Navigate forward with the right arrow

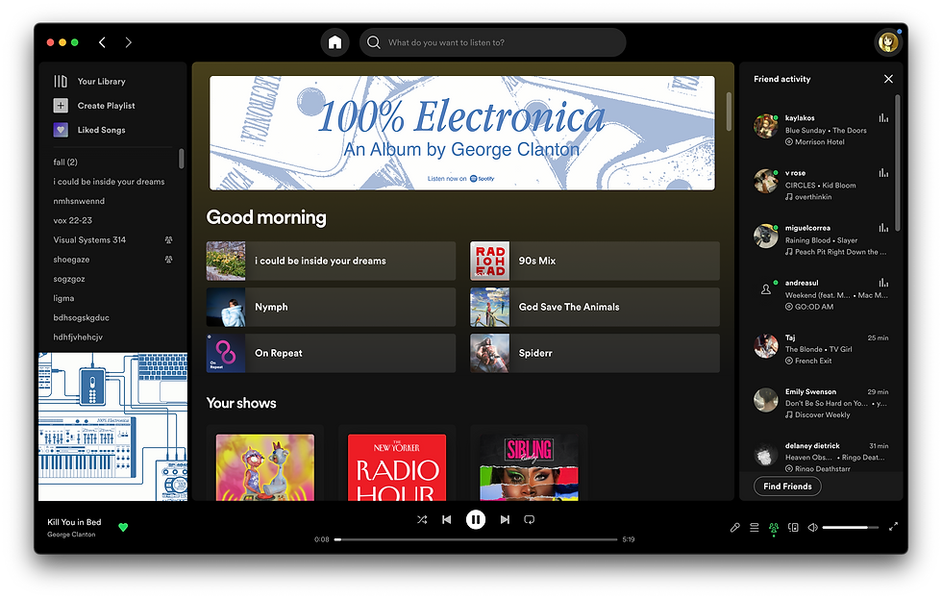(128, 42)
